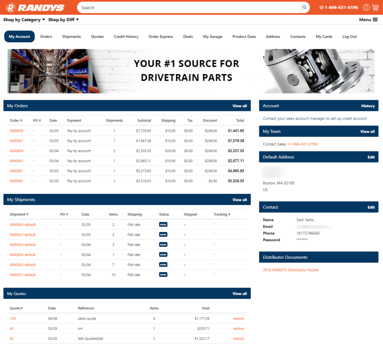Restore the sams quote
The height and width of the screenshot is (344, 383).
click(x=238, y=318)
